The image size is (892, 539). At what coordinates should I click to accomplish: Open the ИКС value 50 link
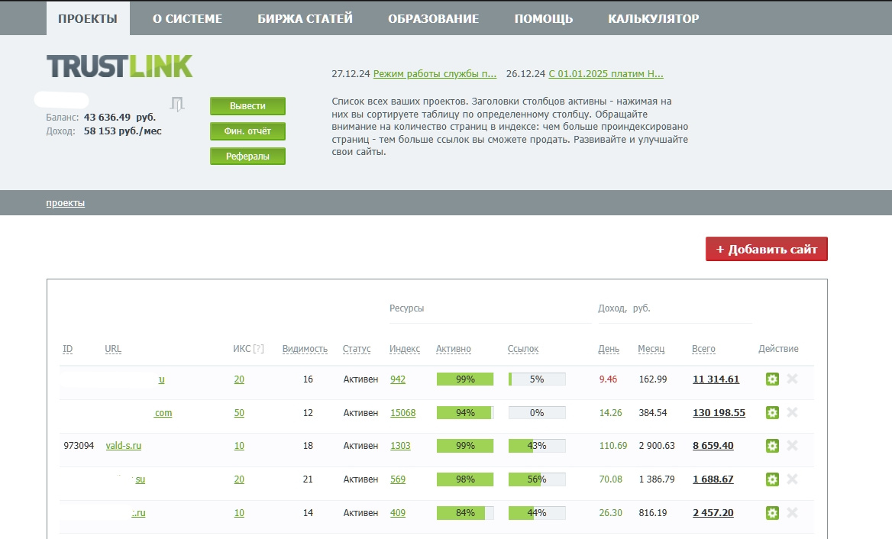click(239, 413)
